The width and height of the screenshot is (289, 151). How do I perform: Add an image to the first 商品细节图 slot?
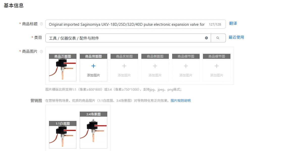[x=186, y=68]
